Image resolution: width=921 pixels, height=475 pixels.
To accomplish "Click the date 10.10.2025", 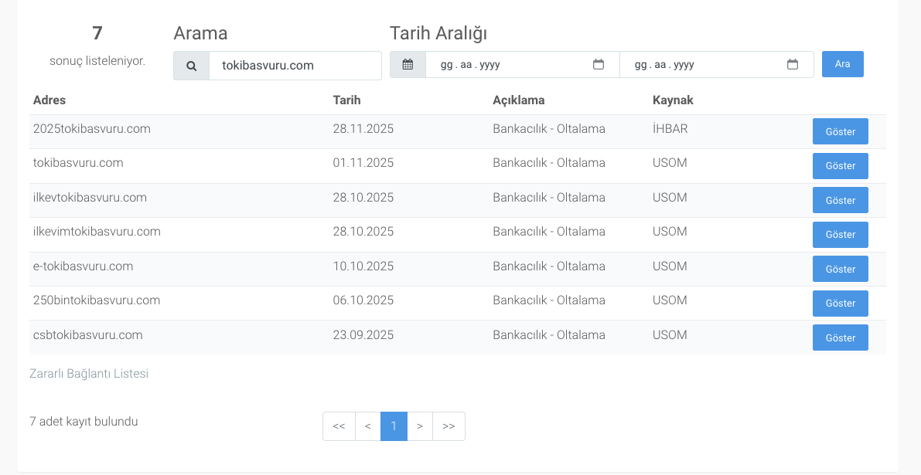I will click(x=363, y=266).
